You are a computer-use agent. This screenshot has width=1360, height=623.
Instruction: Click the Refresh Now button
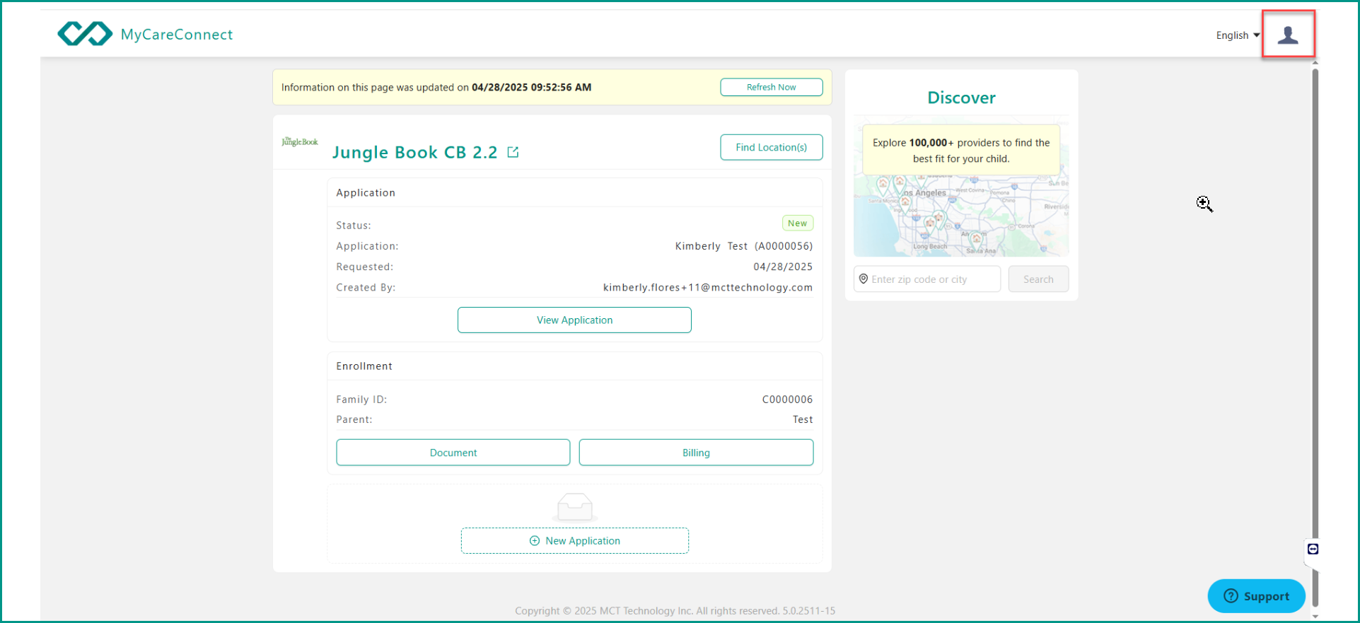coord(771,87)
